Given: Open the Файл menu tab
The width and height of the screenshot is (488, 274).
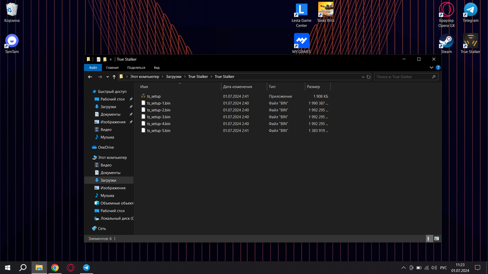Looking at the screenshot, I should [93, 68].
